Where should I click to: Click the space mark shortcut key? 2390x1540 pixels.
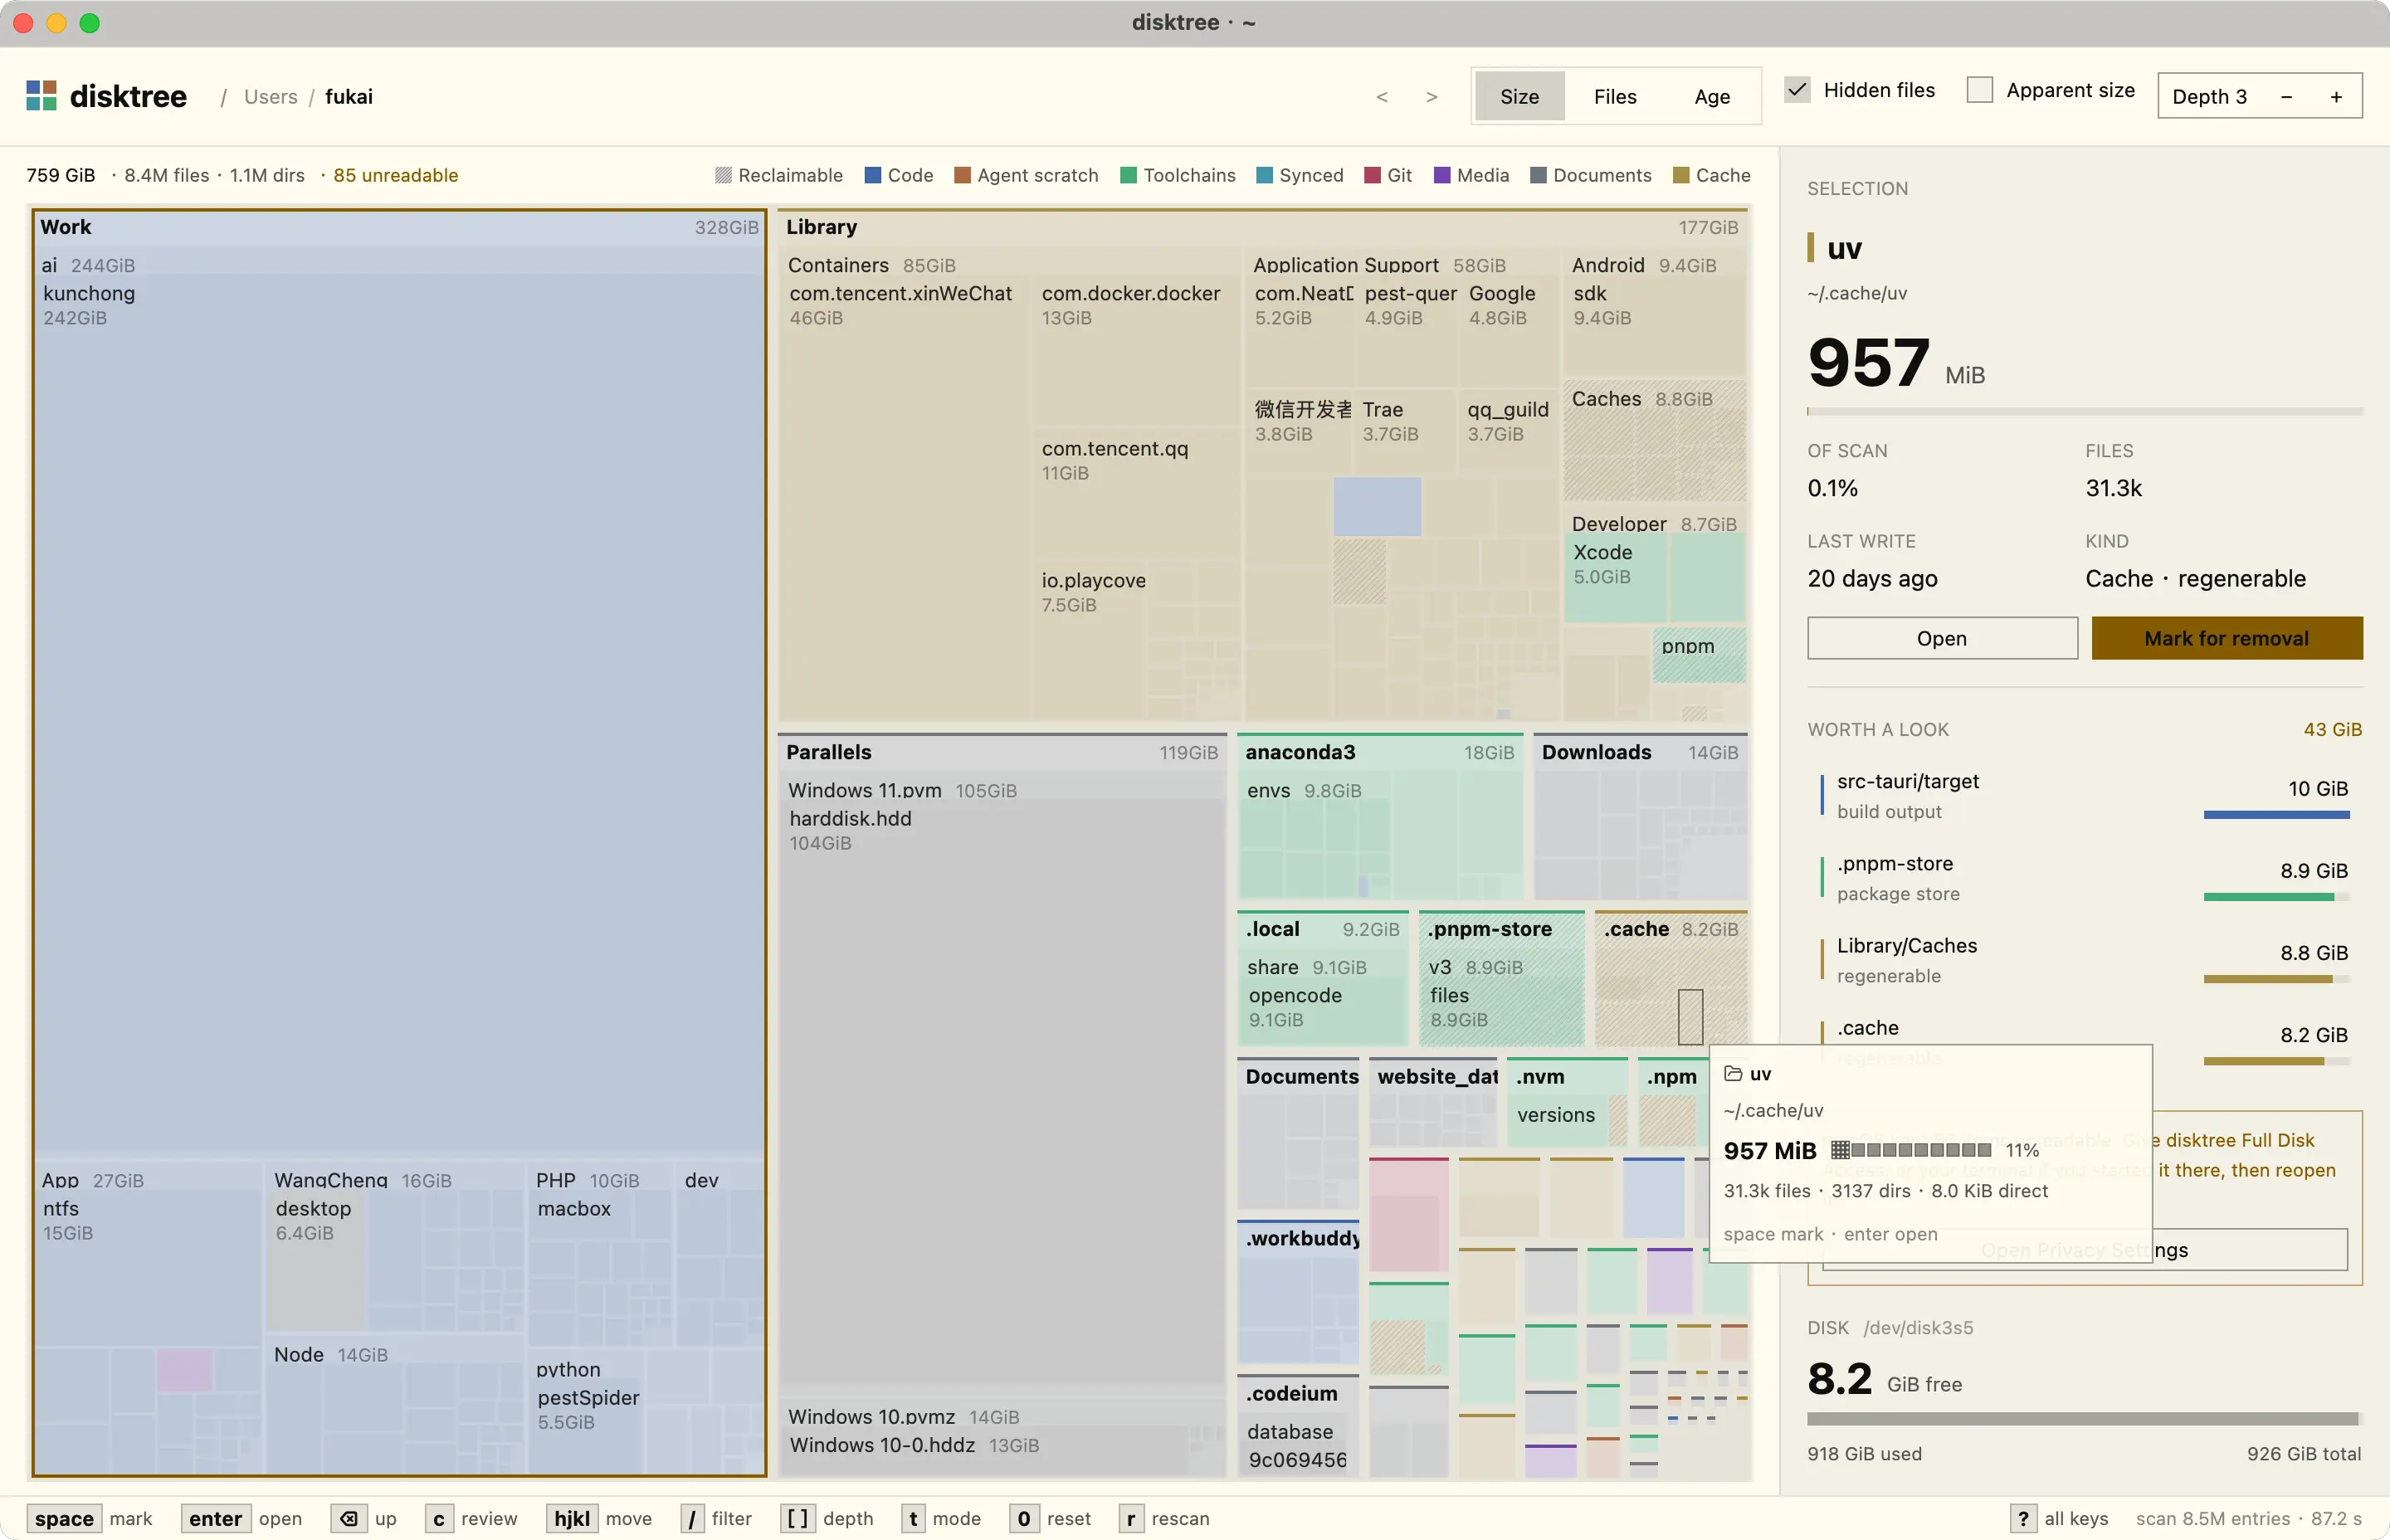click(64, 1518)
